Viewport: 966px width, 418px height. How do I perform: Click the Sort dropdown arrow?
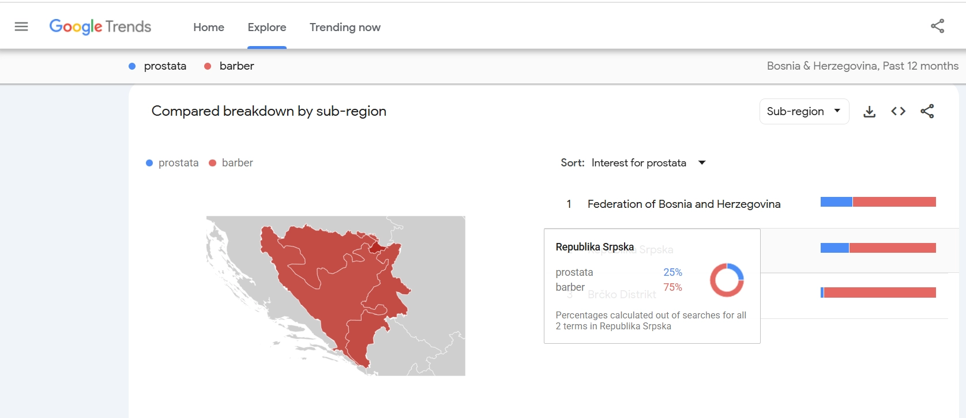(x=702, y=163)
